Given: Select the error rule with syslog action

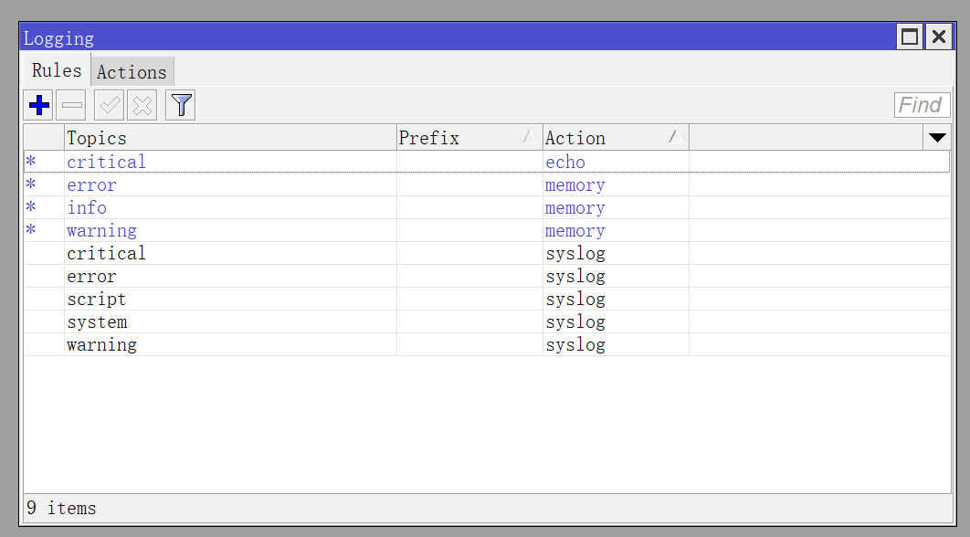Looking at the screenshot, I should click(487, 277).
